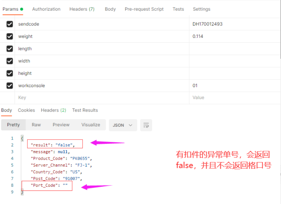Uncheck the width parameter row
281x204 pixels.
10,61
